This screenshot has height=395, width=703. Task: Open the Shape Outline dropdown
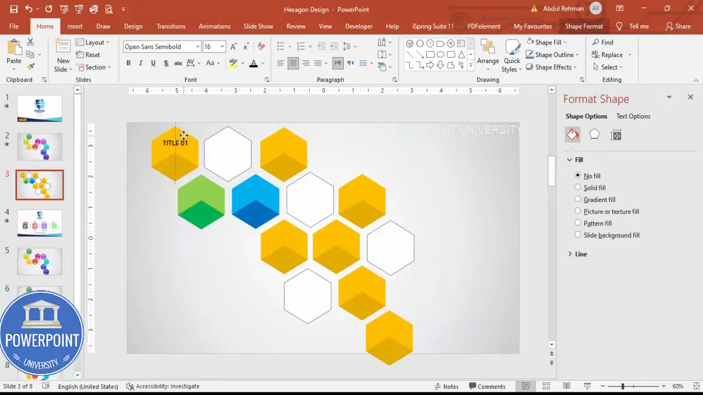pos(553,55)
